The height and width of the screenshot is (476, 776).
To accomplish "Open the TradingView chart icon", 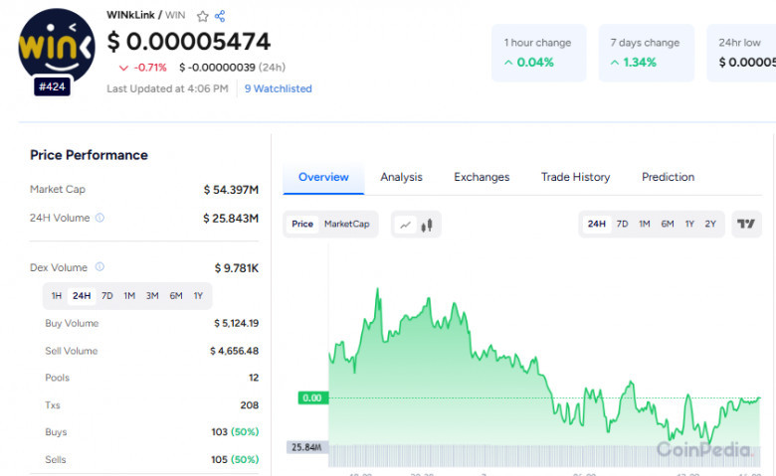I will pyautogui.click(x=746, y=224).
